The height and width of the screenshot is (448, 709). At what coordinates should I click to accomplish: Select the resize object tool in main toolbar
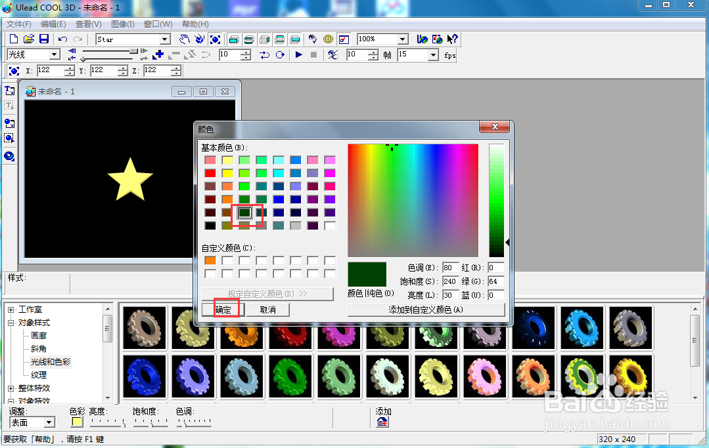[216, 39]
